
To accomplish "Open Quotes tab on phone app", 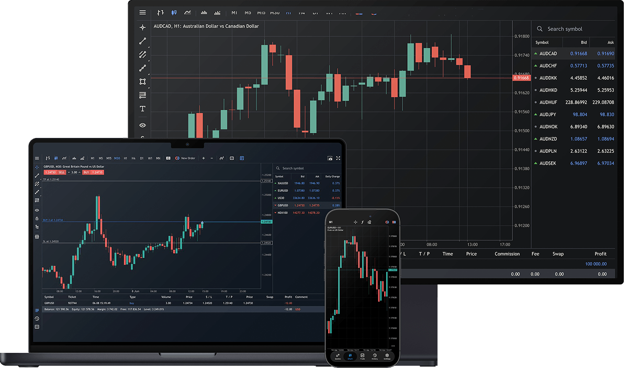I will pos(338,356).
